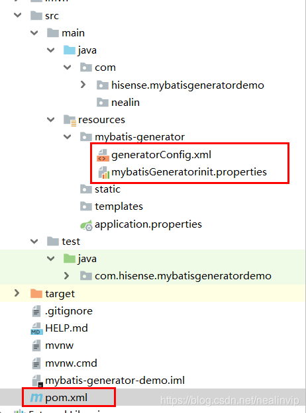This screenshot has width=306, height=413.
Task: Select the resources folder label
Action: 101,120
